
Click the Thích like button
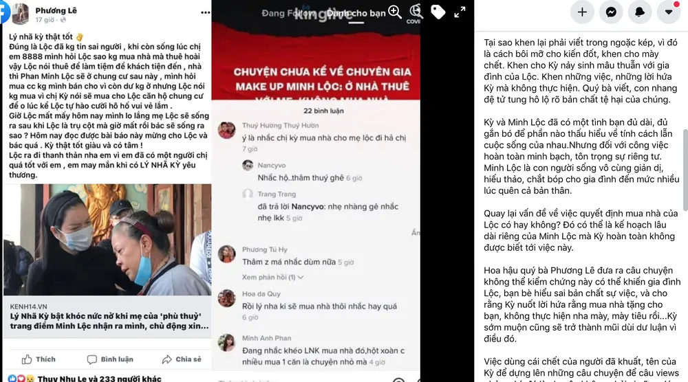click(39, 359)
